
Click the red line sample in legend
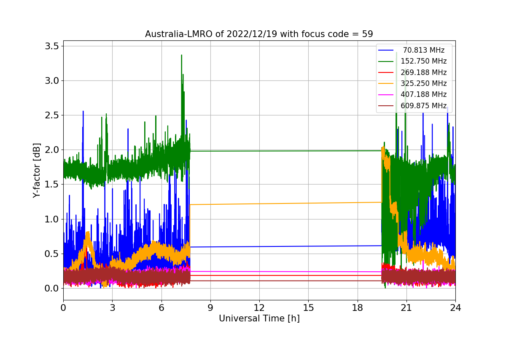pyautogui.click(x=386, y=72)
